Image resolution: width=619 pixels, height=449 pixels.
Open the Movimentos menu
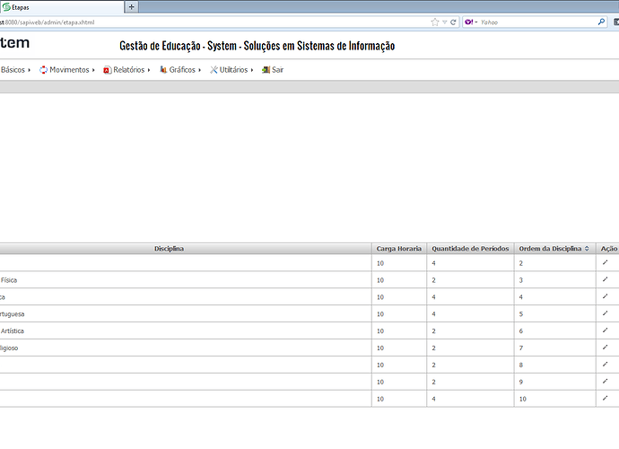click(67, 70)
